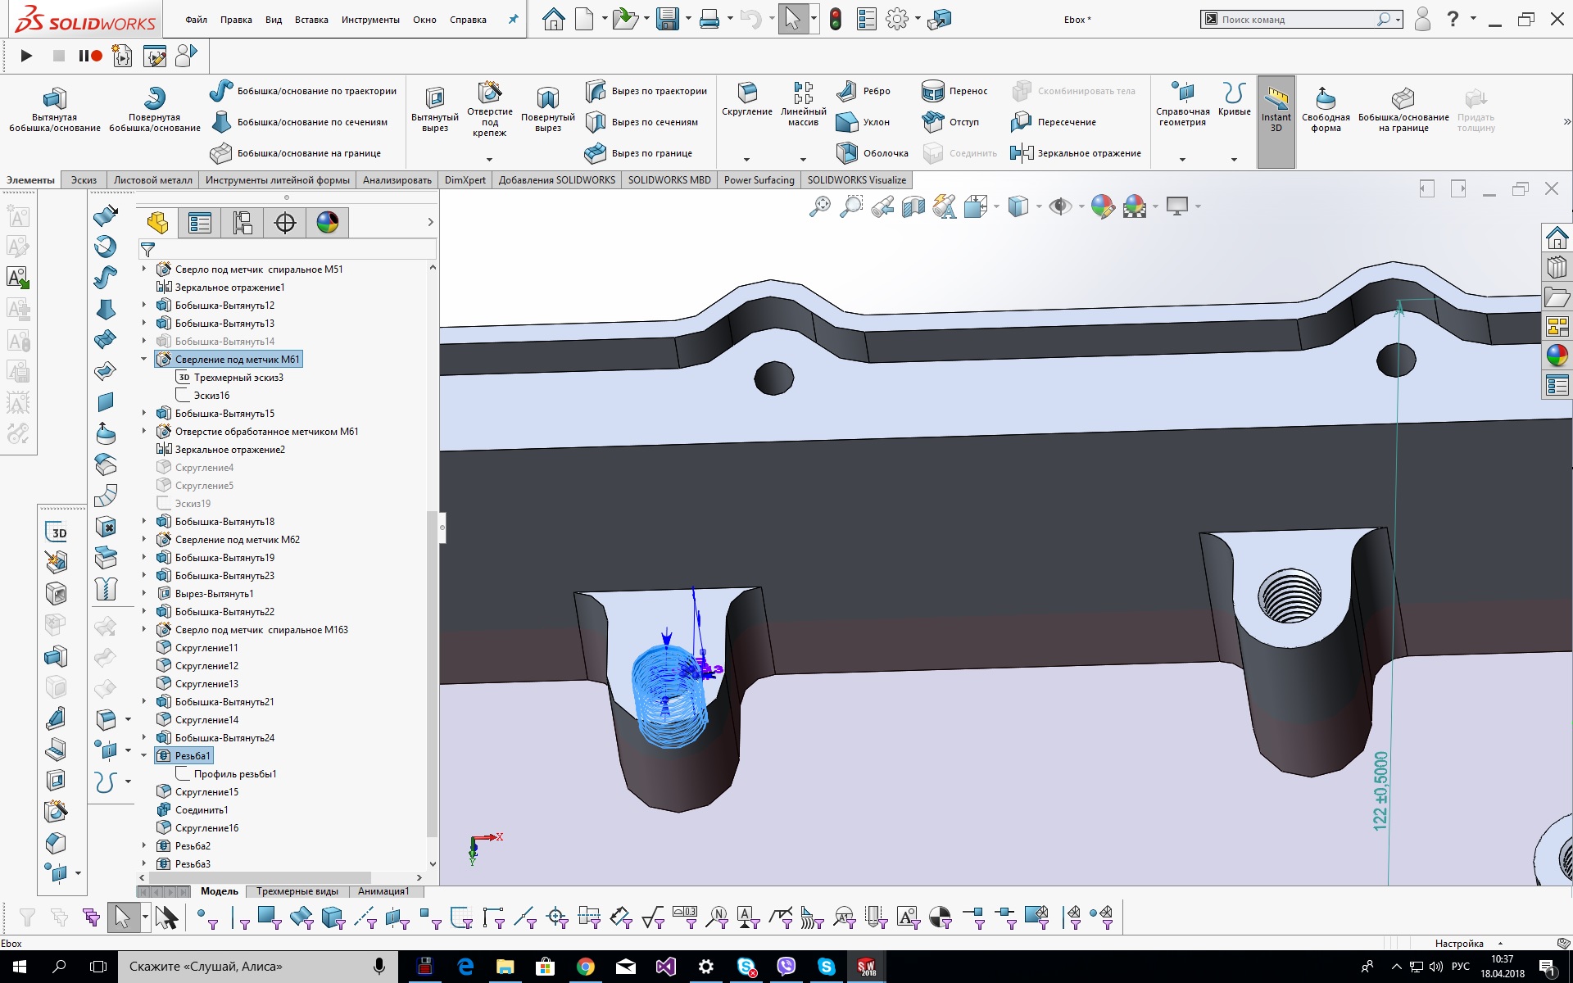This screenshot has width=1573, height=983.
Task: Collapse the 'Резьба1' tree item
Action: (144, 755)
